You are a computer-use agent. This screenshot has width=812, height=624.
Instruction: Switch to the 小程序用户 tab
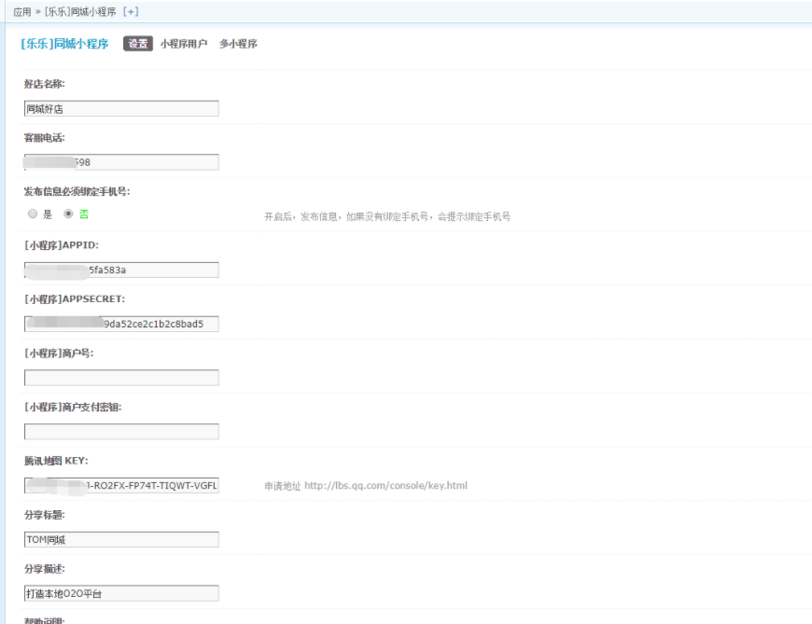coord(184,44)
